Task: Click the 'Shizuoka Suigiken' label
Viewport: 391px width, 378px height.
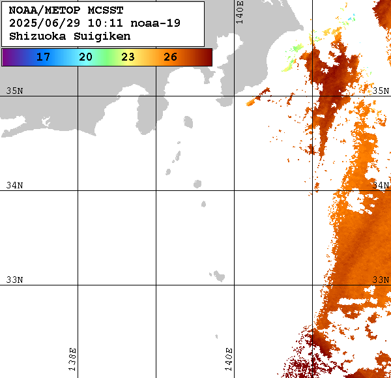Action: point(70,36)
